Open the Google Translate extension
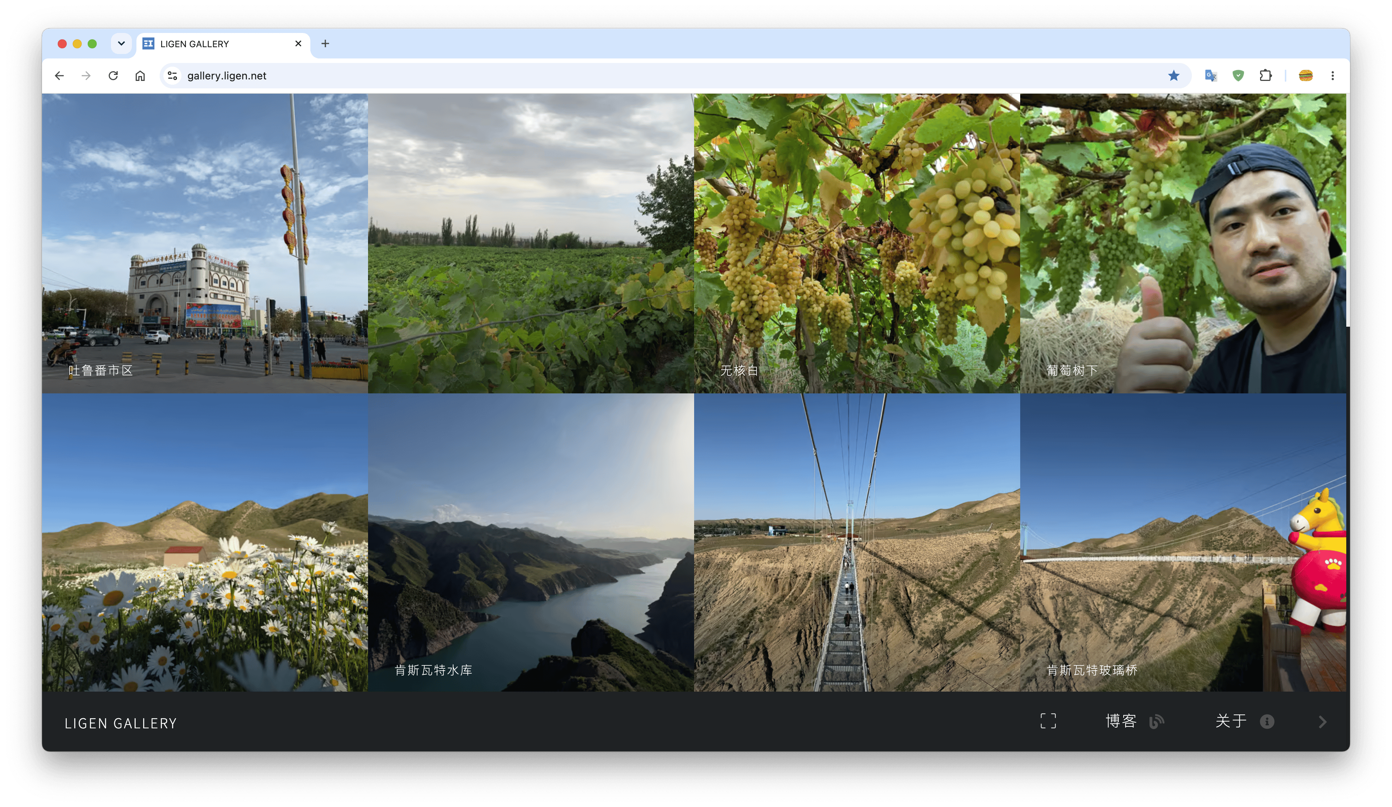 pyautogui.click(x=1211, y=76)
